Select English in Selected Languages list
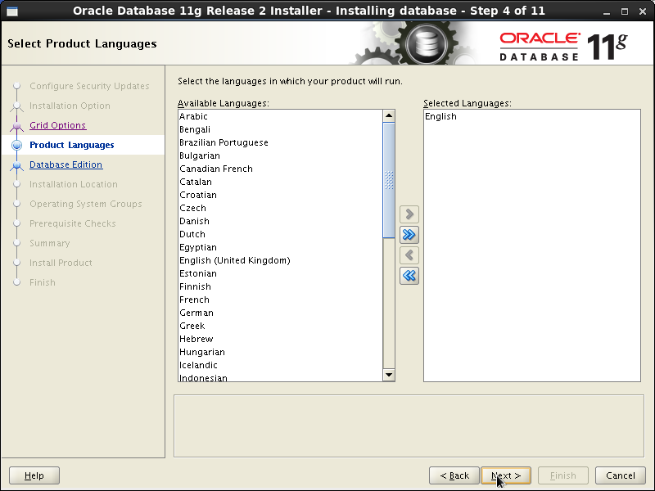 coord(531,116)
